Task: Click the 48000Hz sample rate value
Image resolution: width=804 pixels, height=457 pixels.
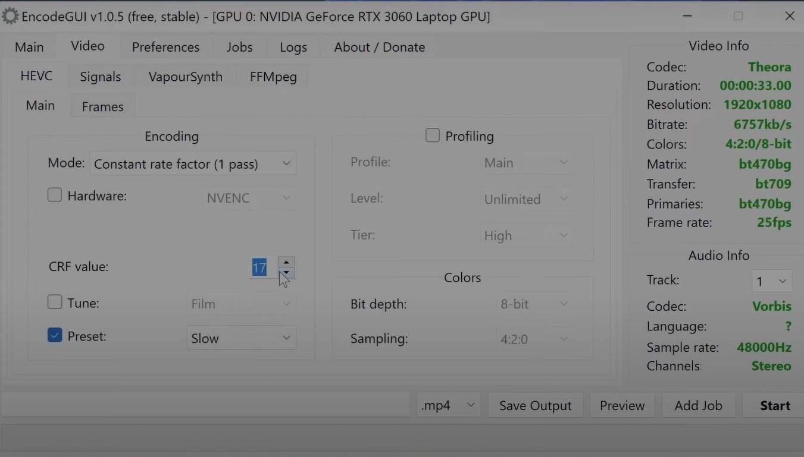Action: 764,347
